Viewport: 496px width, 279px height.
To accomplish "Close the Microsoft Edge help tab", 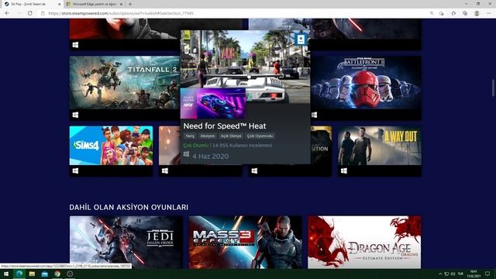I will point(121,4).
